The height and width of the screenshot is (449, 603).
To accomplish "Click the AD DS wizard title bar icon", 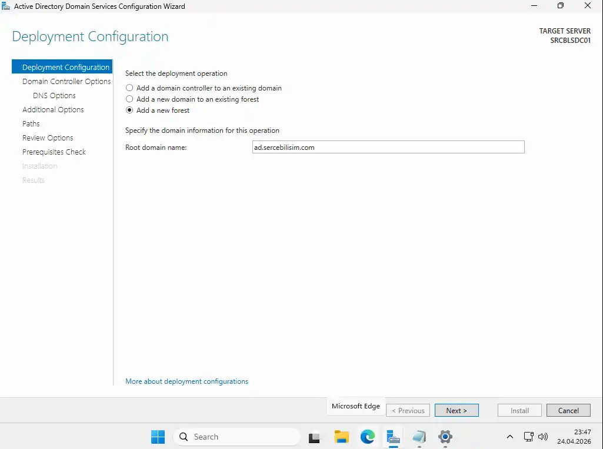I will (x=6, y=6).
